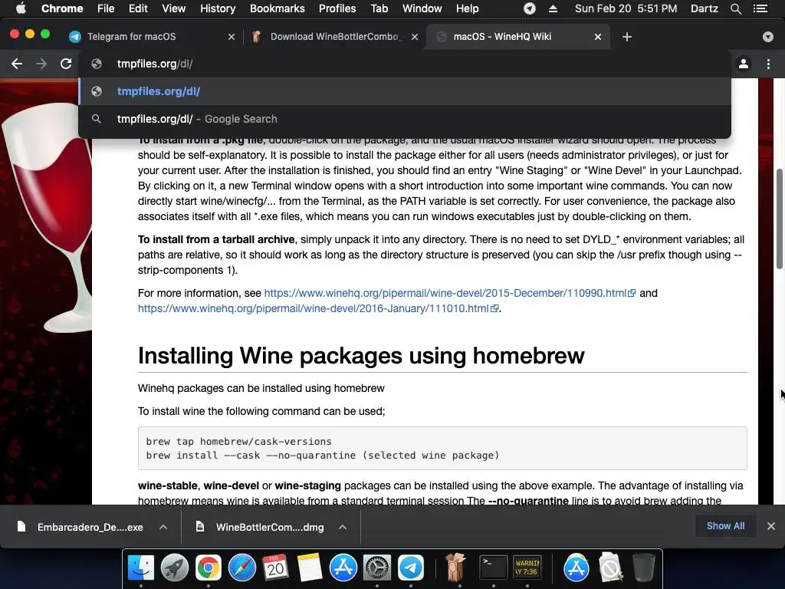The width and height of the screenshot is (785, 589).
Task: Open the tab search dropdown arrow
Action: [x=767, y=37]
